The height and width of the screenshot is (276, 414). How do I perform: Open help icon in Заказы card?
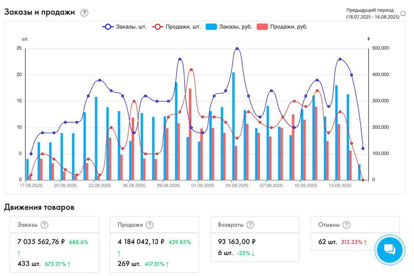(45, 225)
